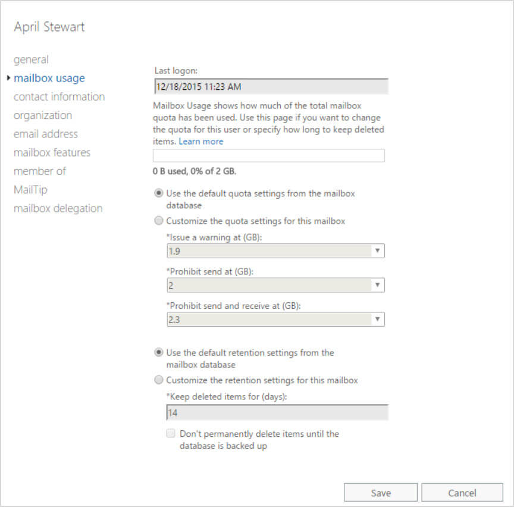Click the Keep deleted items days field
The image size is (514, 507).
[x=277, y=413]
